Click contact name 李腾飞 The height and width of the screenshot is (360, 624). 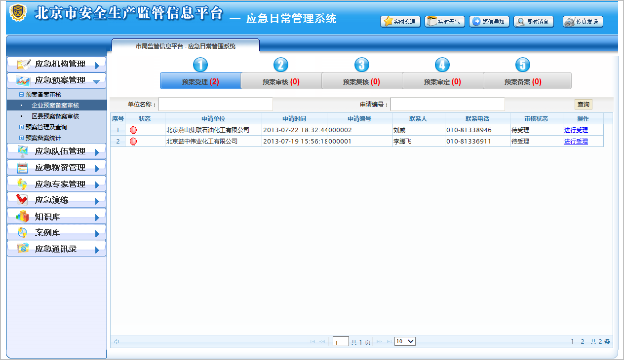coord(402,142)
